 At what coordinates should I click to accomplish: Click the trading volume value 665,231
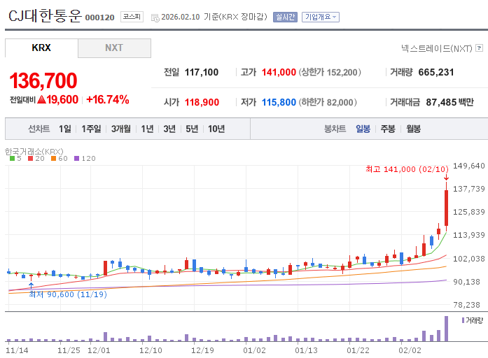pyautogui.click(x=436, y=72)
